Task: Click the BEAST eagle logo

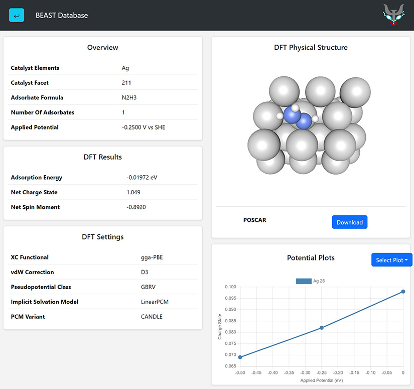Action: point(393,15)
